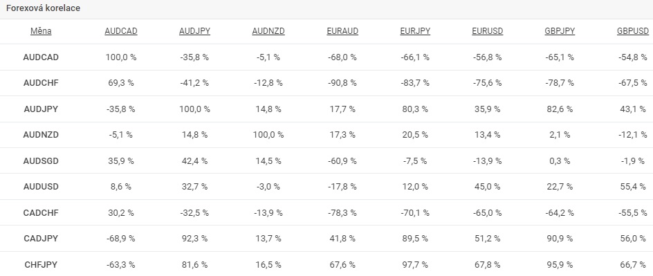
Task: Click the AUDCAD column header
Action: (x=121, y=31)
